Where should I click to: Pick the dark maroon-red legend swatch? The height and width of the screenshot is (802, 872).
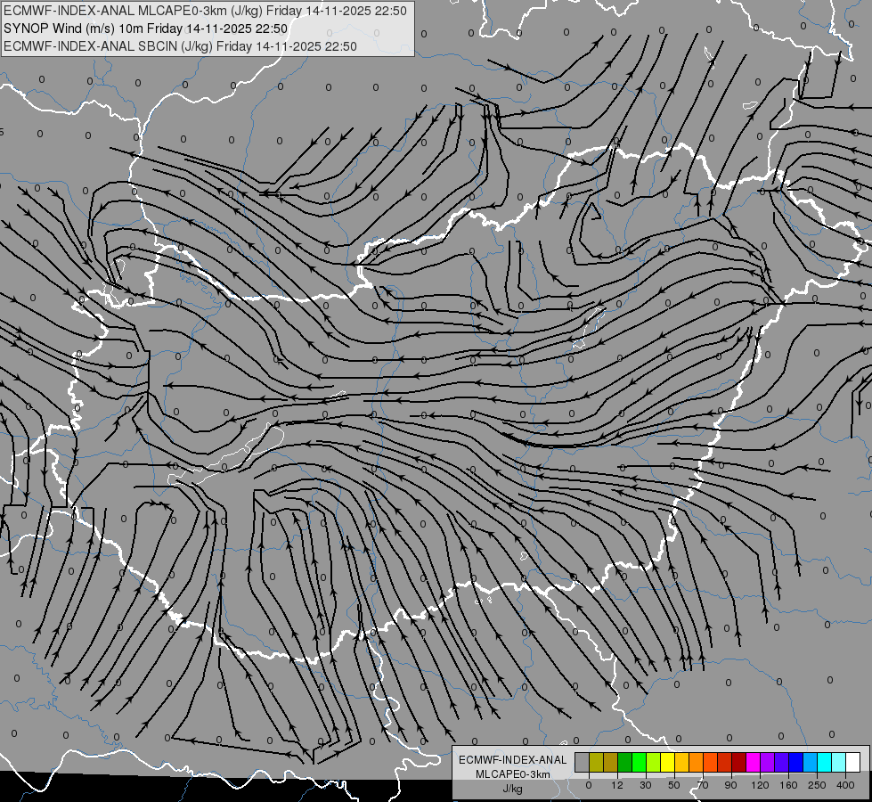[738, 762]
